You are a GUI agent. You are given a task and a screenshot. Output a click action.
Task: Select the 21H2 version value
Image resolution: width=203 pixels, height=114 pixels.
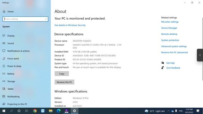(x=75, y=102)
